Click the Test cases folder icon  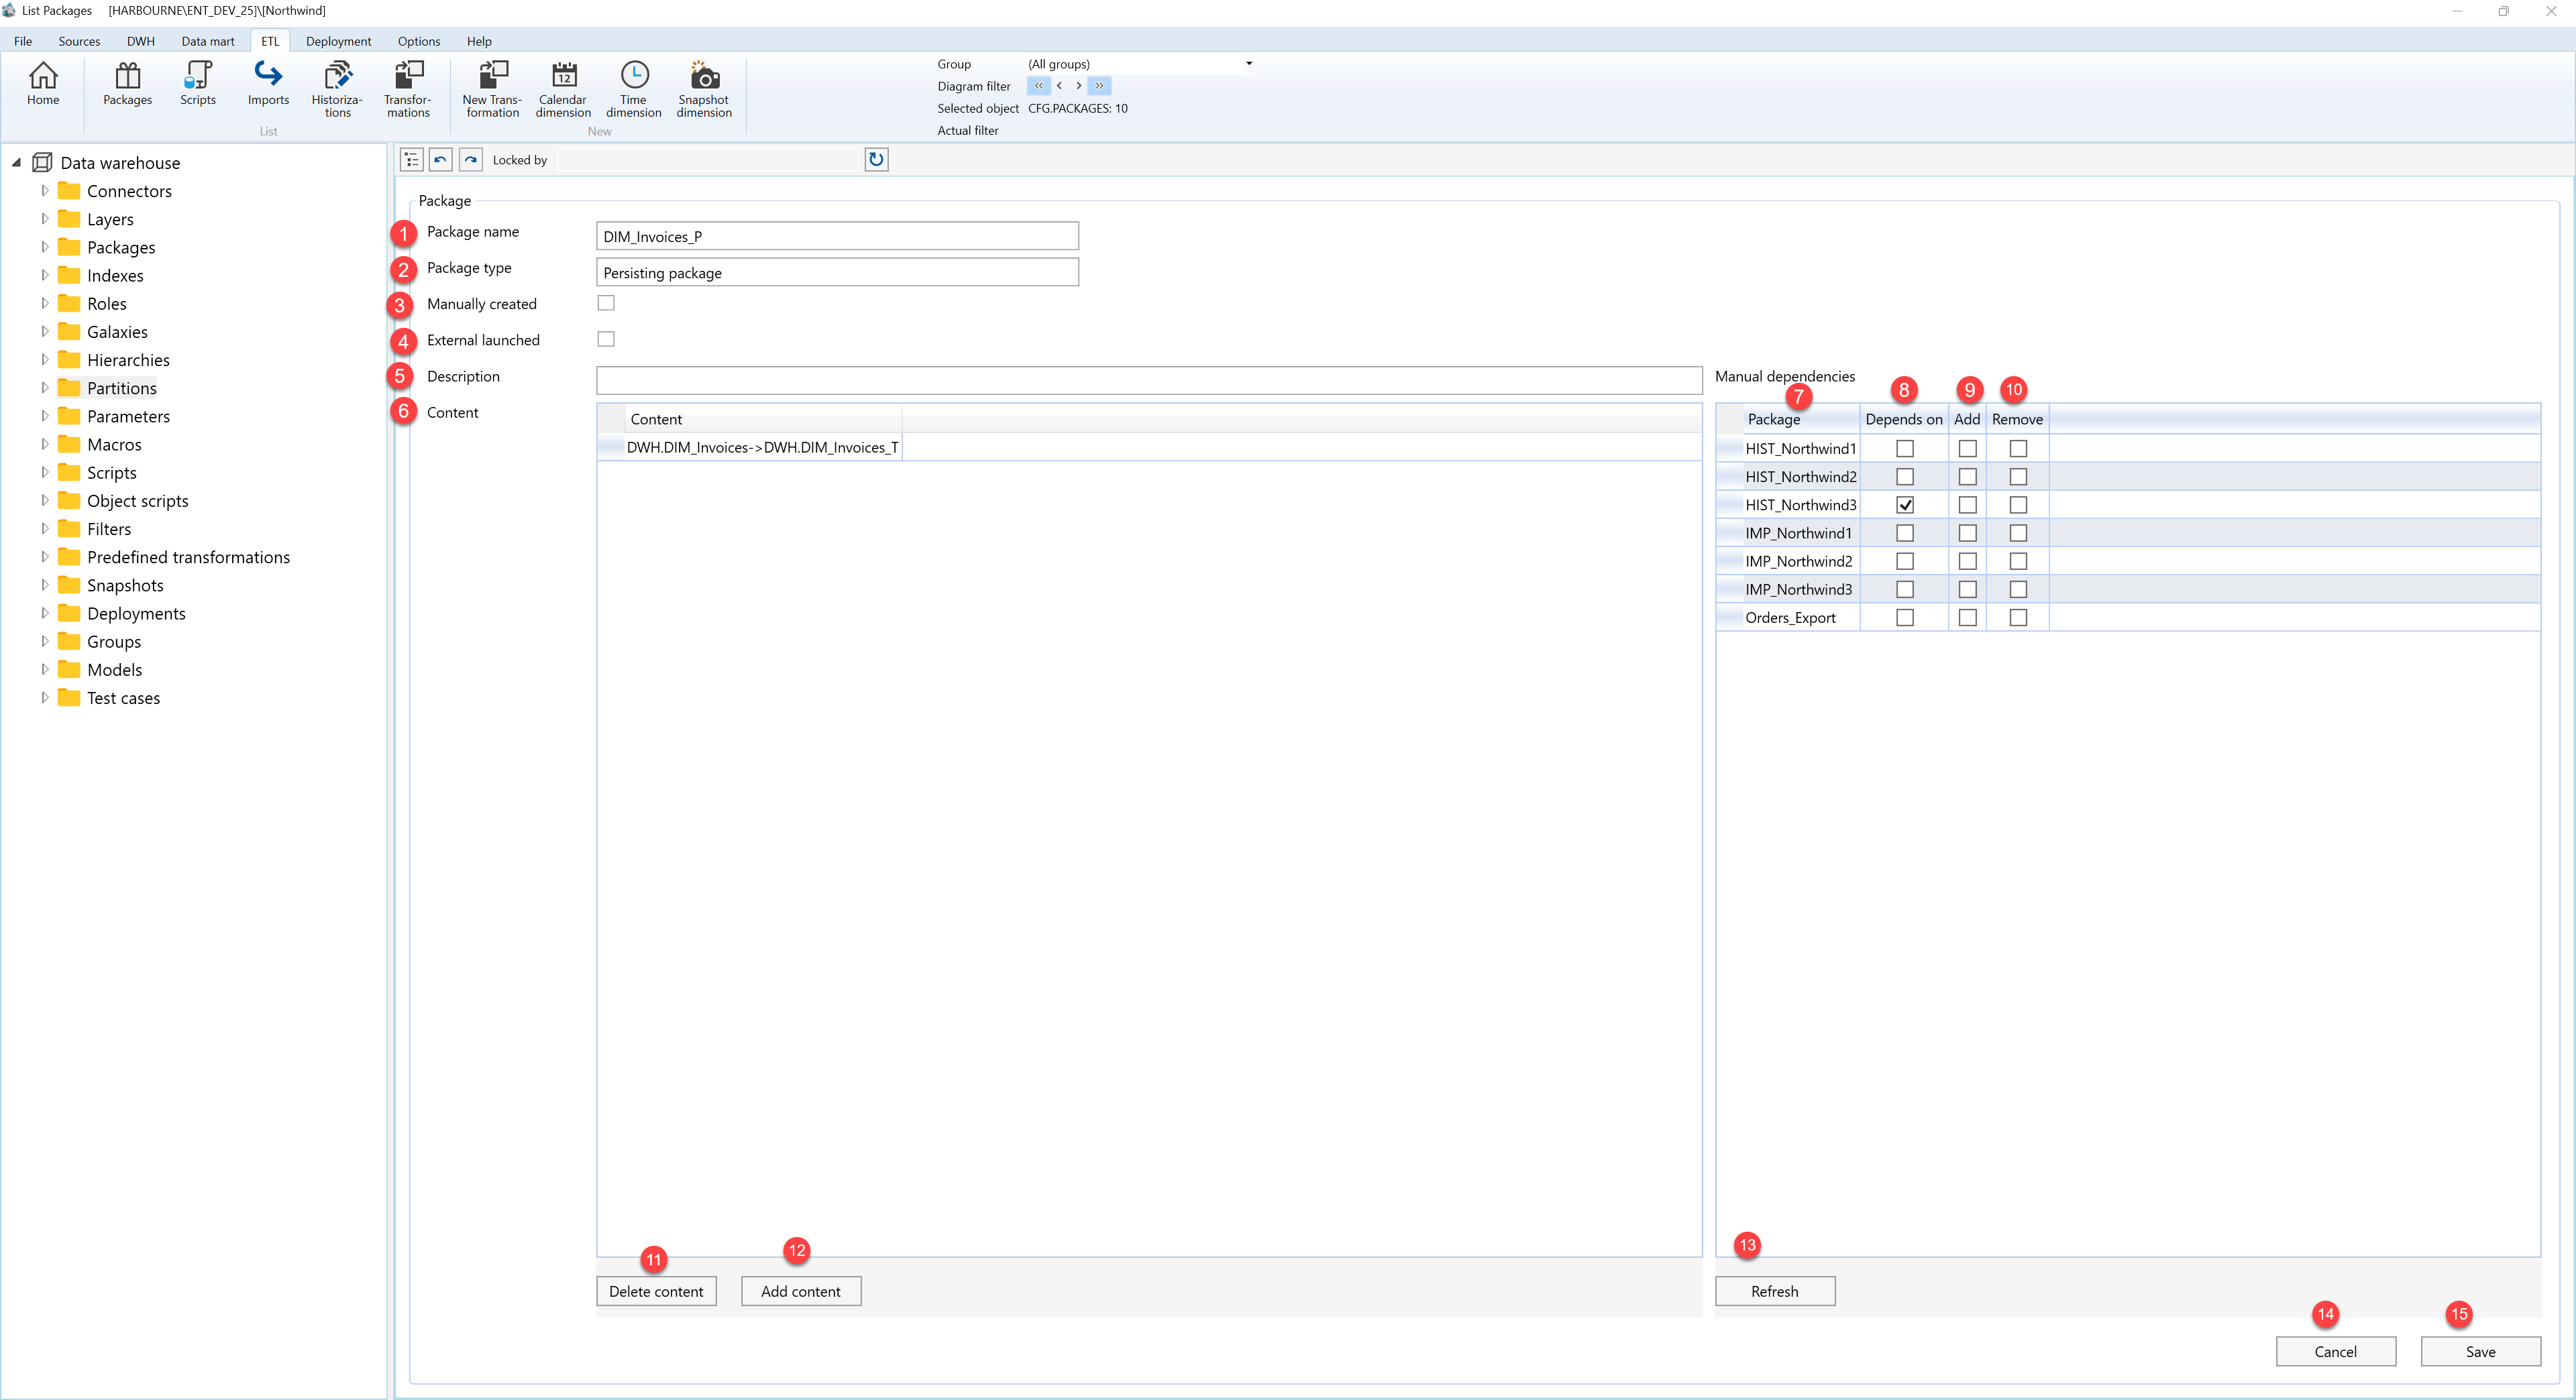coord(69,697)
